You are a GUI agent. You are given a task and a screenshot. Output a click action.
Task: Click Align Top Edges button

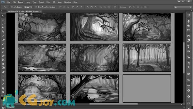pyautogui.click(x=60, y=7)
